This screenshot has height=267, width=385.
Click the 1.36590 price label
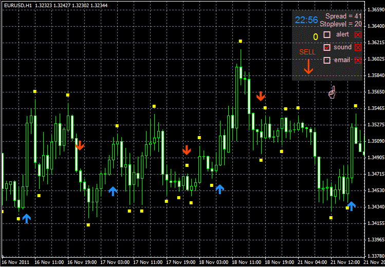pos(375,10)
